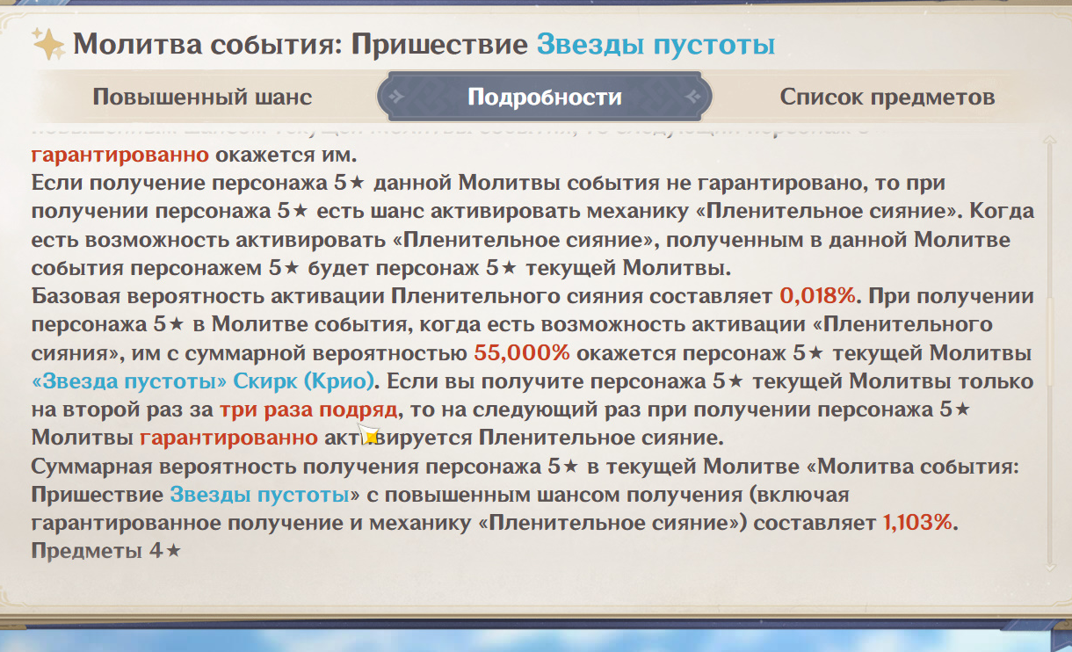This screenshot has width=1072, height=652.
Task: Switch to the Повышенный шанс tab
Action: click(x=202, y=97)
